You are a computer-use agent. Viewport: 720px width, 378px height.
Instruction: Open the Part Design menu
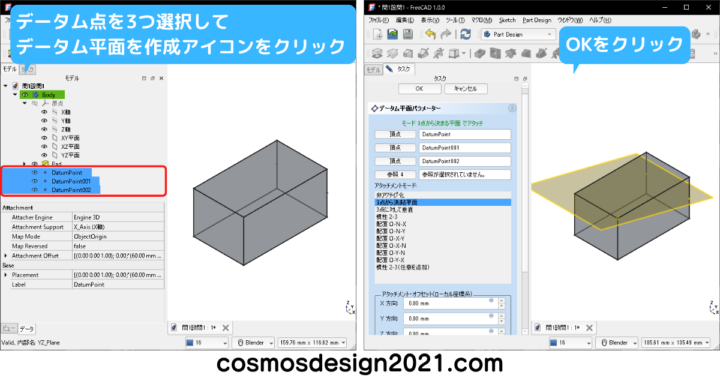click(x=536, y=20)
